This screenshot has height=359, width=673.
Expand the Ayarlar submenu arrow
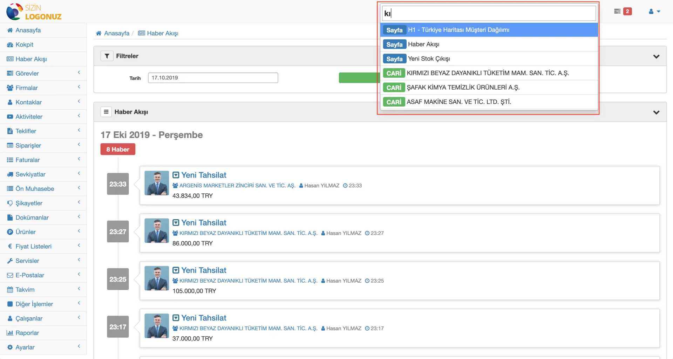tap(79, 346)
